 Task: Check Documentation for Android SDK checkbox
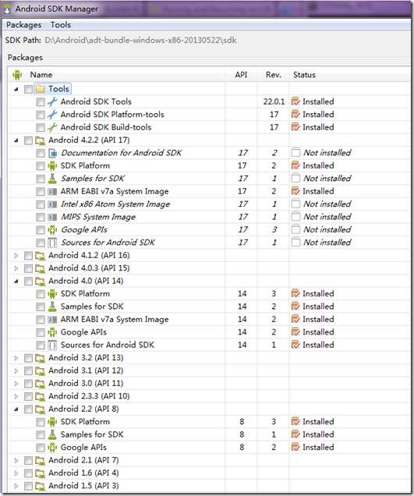pyautogui.click(x=41, y=153)
